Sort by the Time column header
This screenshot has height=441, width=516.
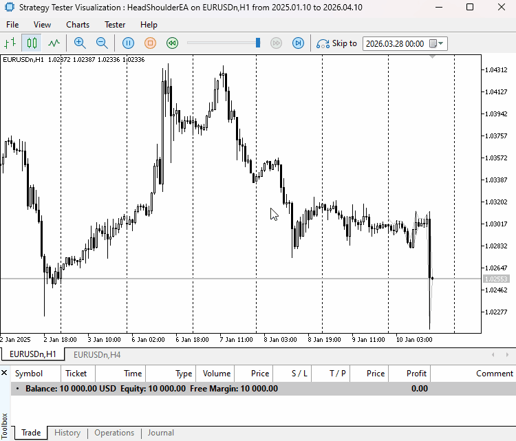pyautogui.click(x=120, y=374)
